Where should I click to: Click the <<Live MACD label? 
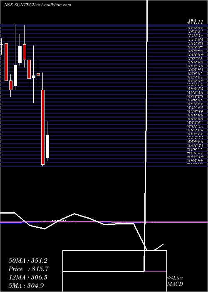pos(175,281)
